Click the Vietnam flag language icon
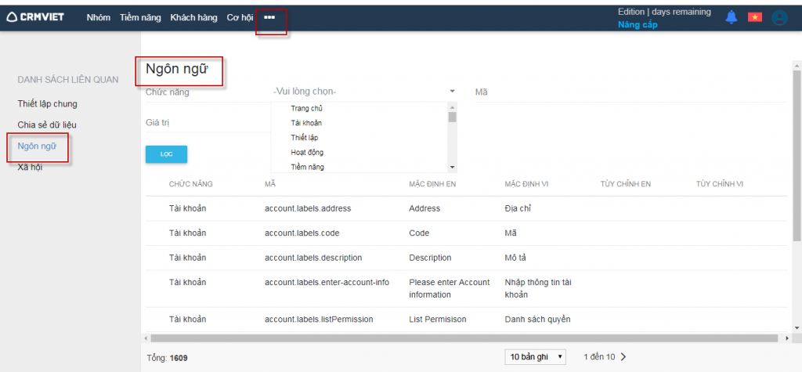Screen dimensions: 802x372 point(755,17)
